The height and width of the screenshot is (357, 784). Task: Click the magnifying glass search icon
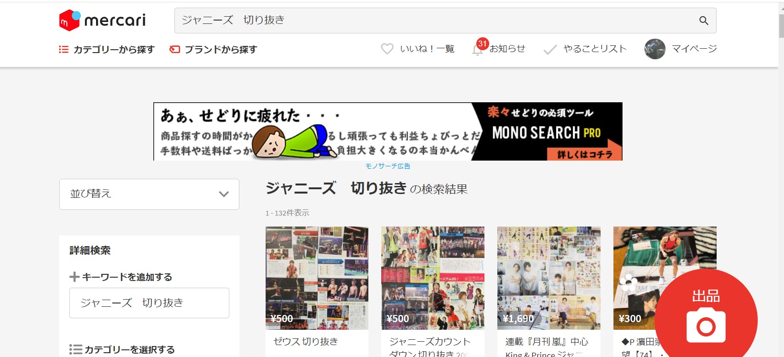[x=703, y=21]
